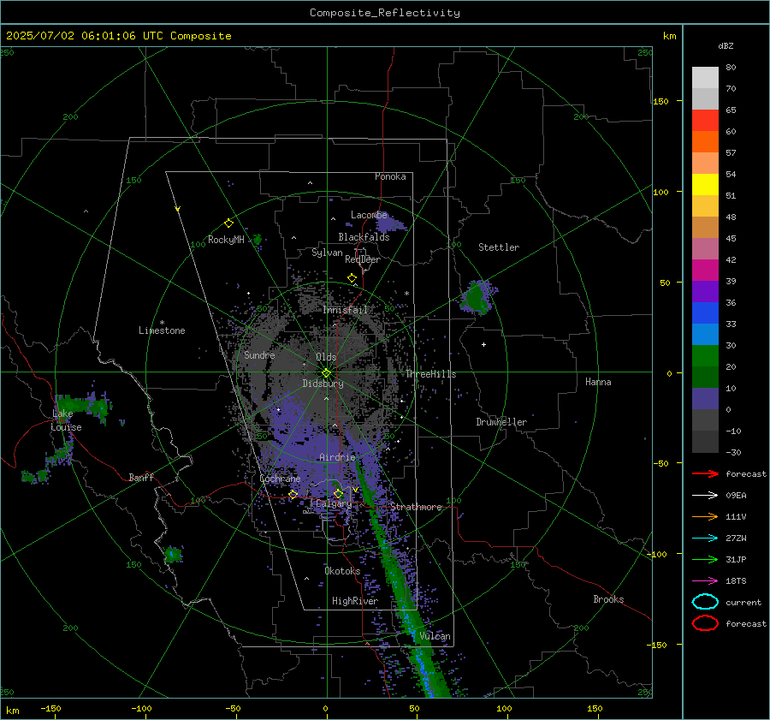Click the HighRiver town label
The width and height of the screenshot is (770, 720).
355,601
